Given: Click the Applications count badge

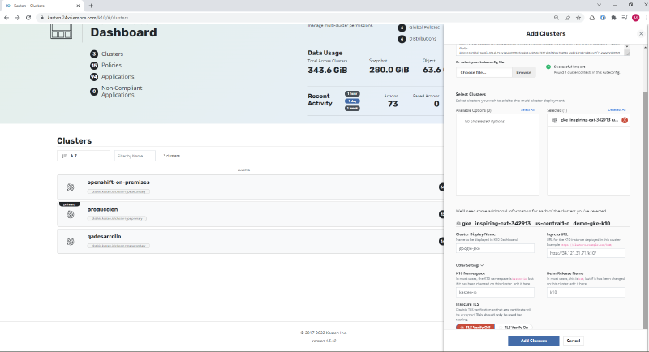Looking at the screenshot, I should click(x=94, y=77).
